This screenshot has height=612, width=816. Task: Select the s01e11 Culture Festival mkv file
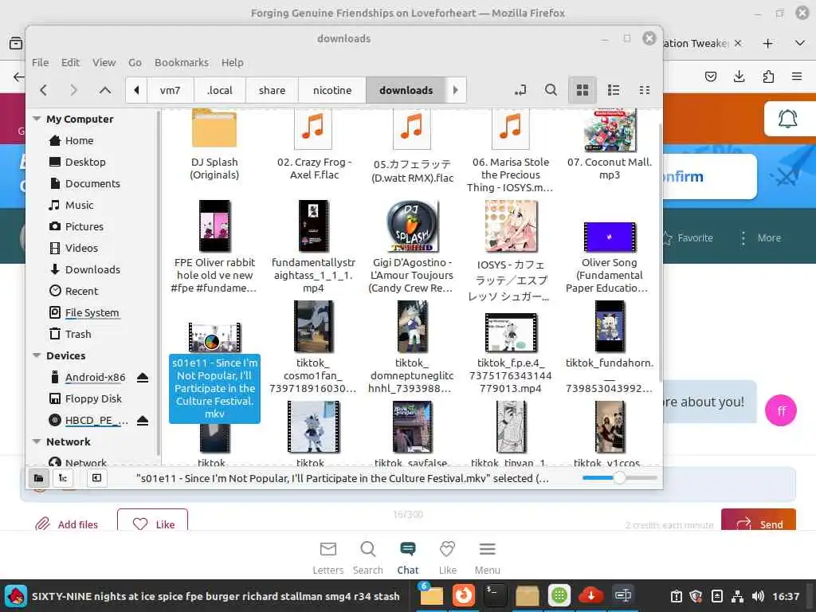point(214,371)
